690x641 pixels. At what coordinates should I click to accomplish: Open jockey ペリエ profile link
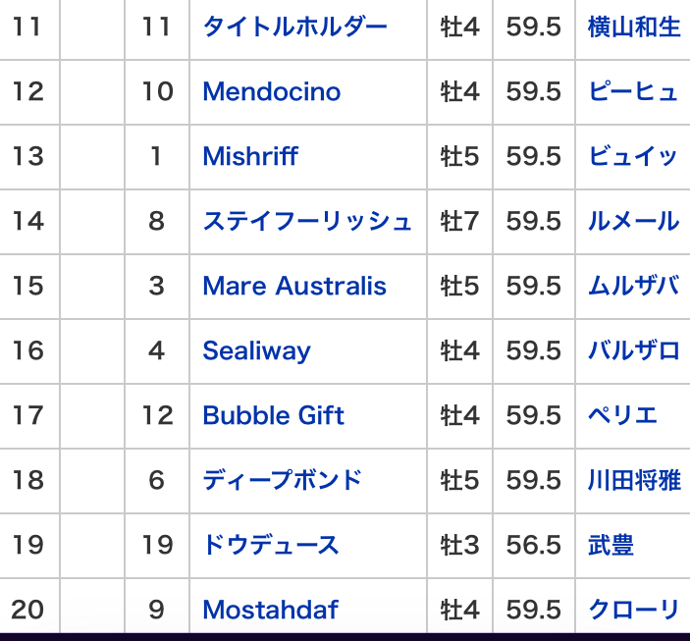[622, 415]
